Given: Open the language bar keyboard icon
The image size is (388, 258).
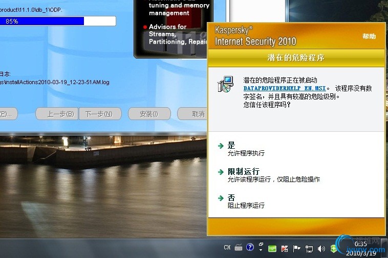Looking at the screenshot, I should (239, 247).
